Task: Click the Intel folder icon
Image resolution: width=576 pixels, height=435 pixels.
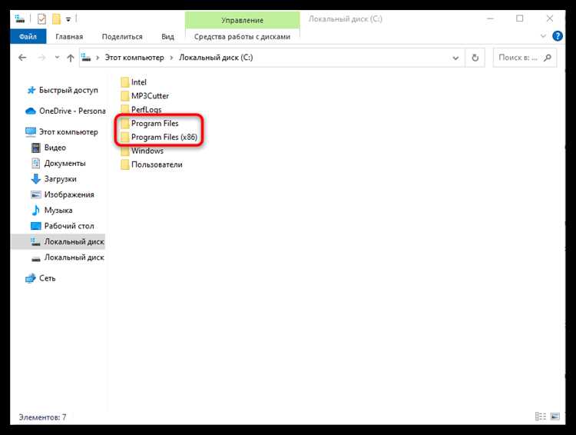Action: [x=125, y=82]
